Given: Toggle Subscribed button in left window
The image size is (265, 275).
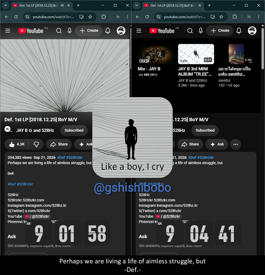Looking at the screenshot, I should point(74,130).
